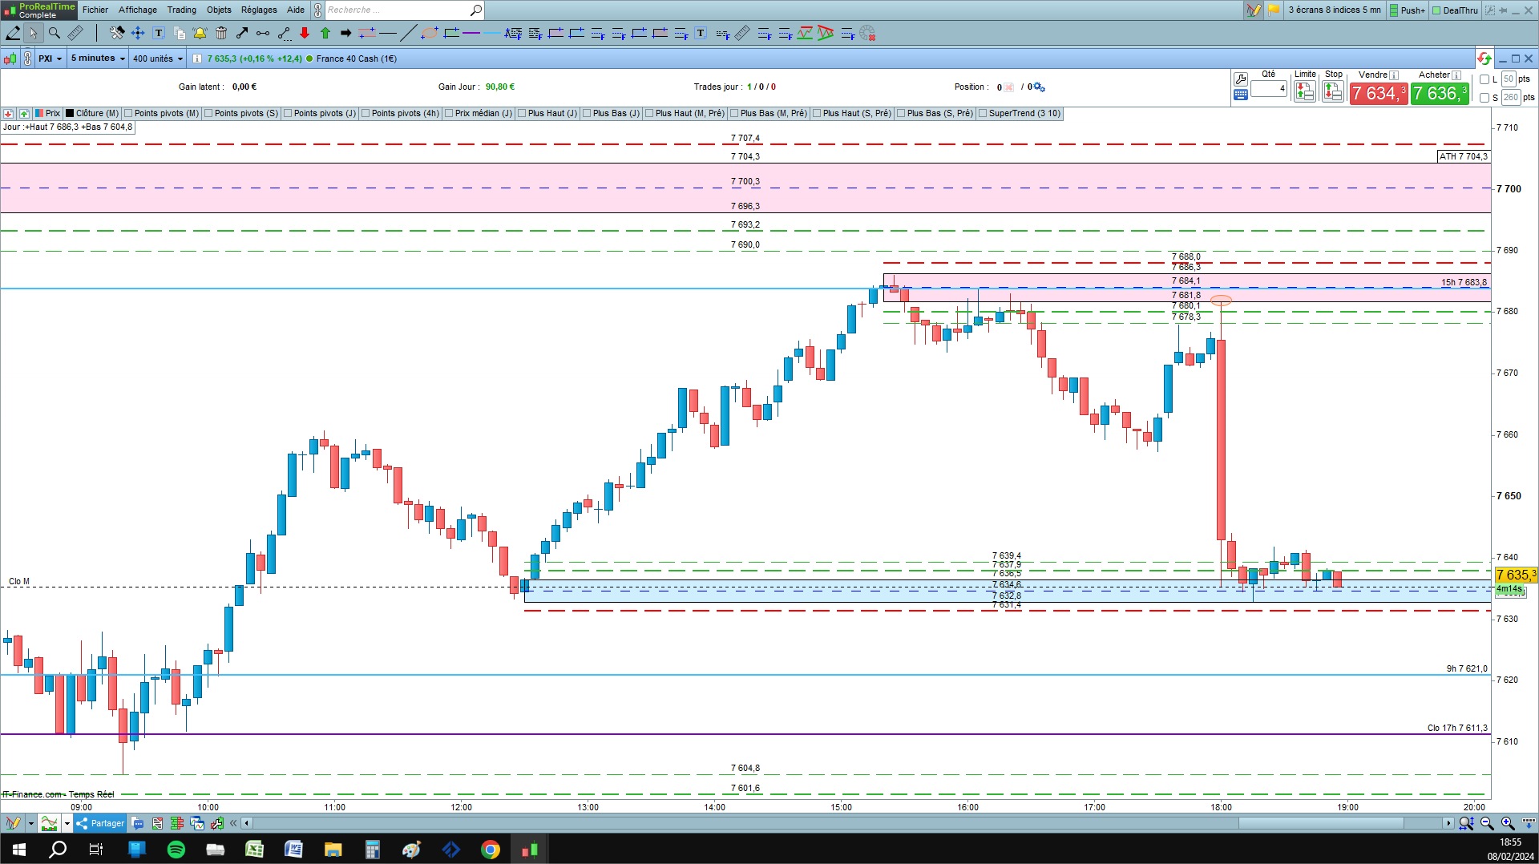Enable Points pivots (J) checkbox
Viewport: 1539px width, 864px height.
tap(288, 114)
